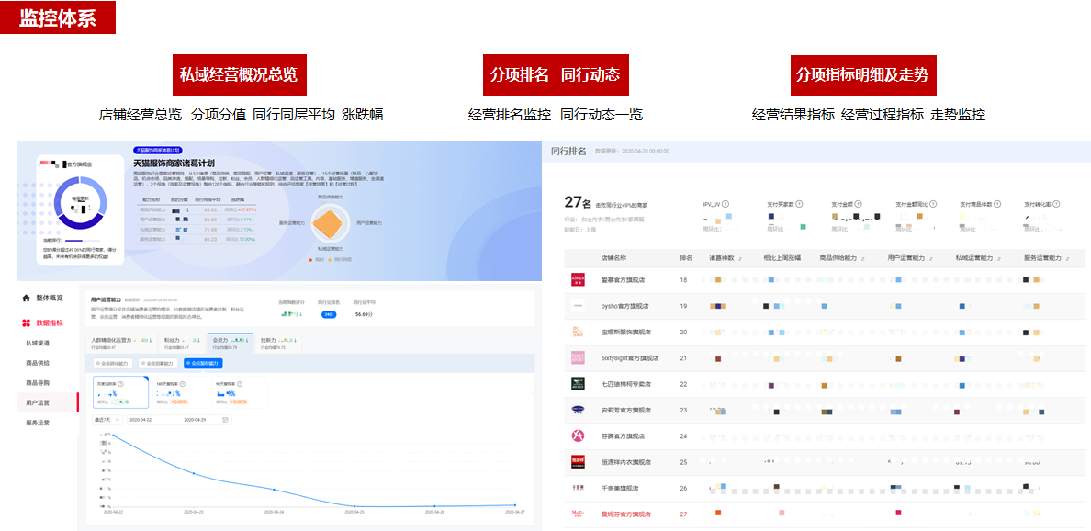Click the 芬腾官方旗舰店 pink star logo
Screen dimensions: 1091x531
(x=579, y=435)
